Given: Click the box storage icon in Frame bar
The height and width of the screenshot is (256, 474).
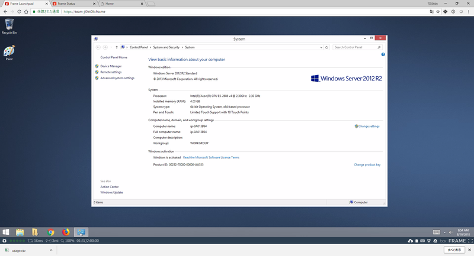Looking at the screenshot, I should coord(443,241).
